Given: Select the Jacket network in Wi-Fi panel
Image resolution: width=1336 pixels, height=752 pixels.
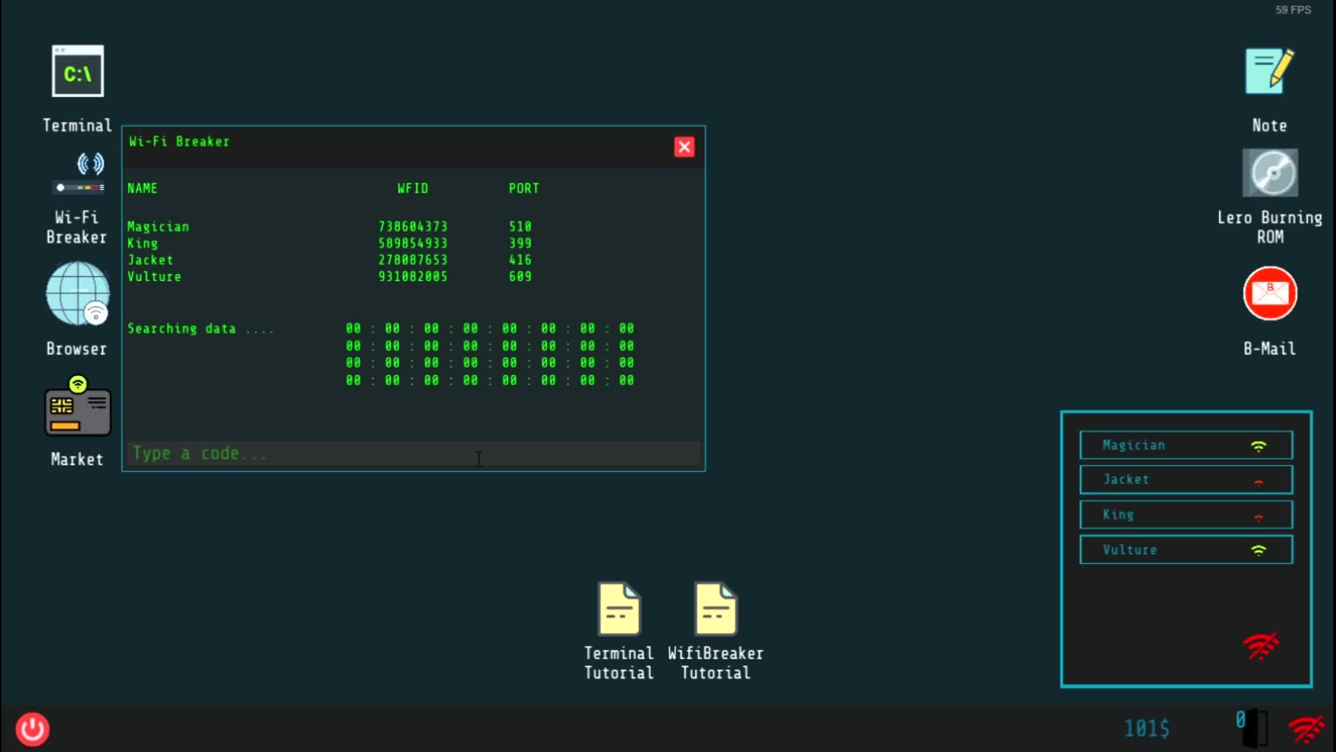Looking at the screenshot, I should pos(1186,480).
